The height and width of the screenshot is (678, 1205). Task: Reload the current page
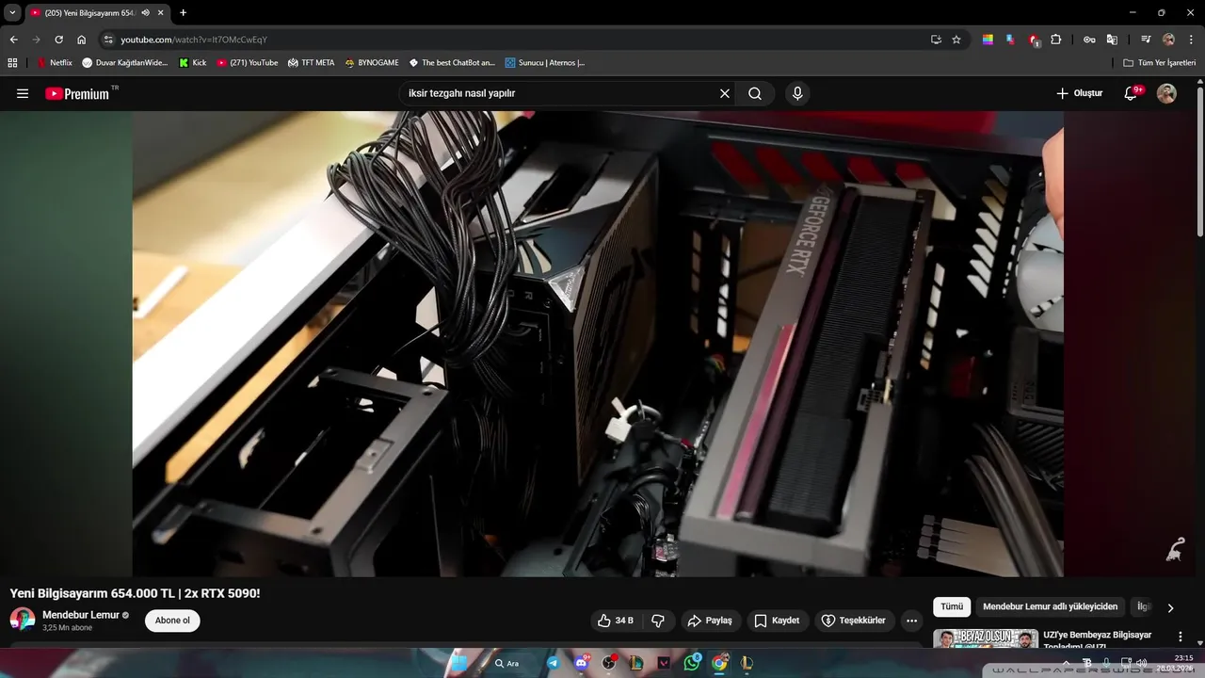coord(58,40)
